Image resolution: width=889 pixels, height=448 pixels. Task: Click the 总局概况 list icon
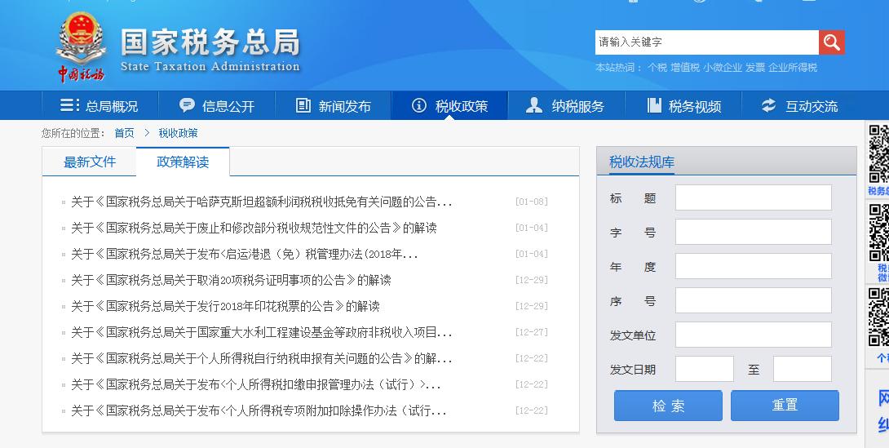[70, 105]
